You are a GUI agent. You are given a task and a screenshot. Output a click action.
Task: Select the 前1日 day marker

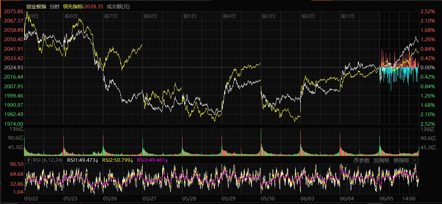(x=347, y=16)
